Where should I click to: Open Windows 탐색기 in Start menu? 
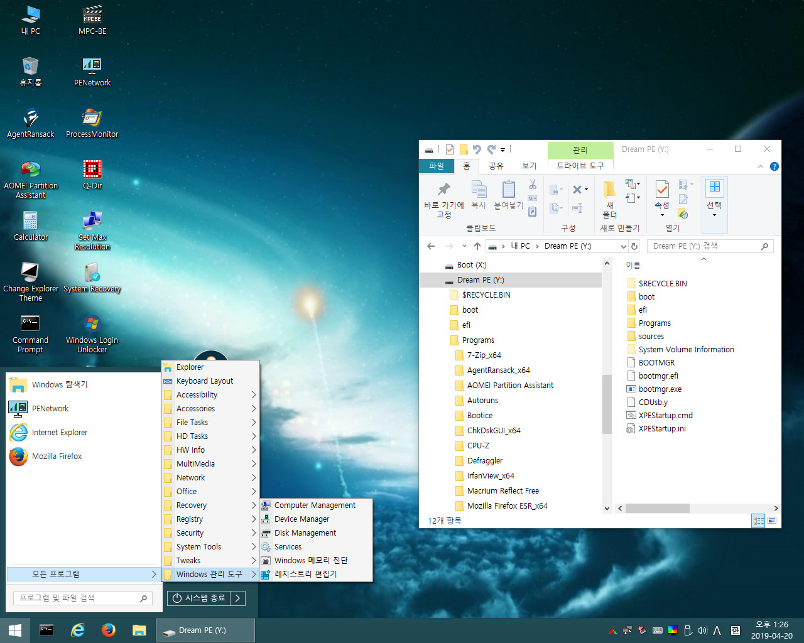pyautogui.click(x=82, y=385)
